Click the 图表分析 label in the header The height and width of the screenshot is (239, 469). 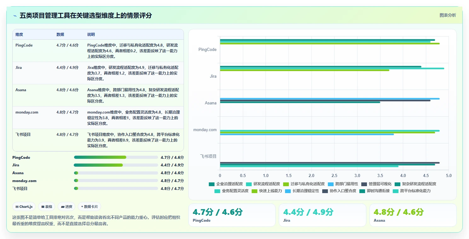[448, 15]
